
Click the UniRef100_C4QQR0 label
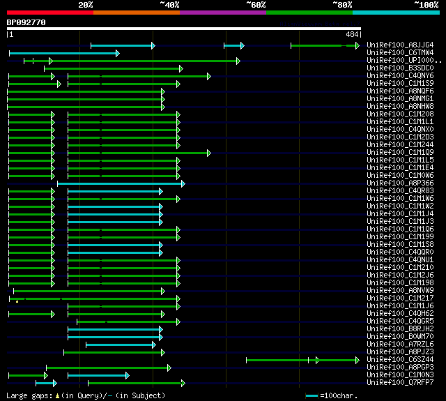coord(400,252)
